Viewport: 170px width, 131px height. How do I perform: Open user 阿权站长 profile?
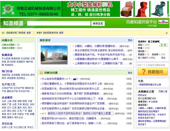pyautogui.click(x=142, y=95)
